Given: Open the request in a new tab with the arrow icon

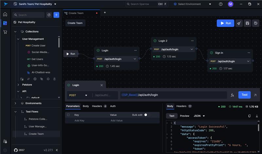Looking at the screenshot, I should click(255, 95).
